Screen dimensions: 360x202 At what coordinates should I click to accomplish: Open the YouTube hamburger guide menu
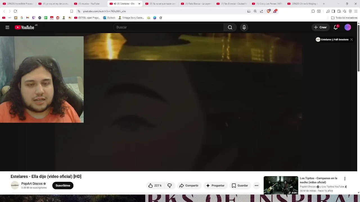pyautogui.click(x=7, y=27)
